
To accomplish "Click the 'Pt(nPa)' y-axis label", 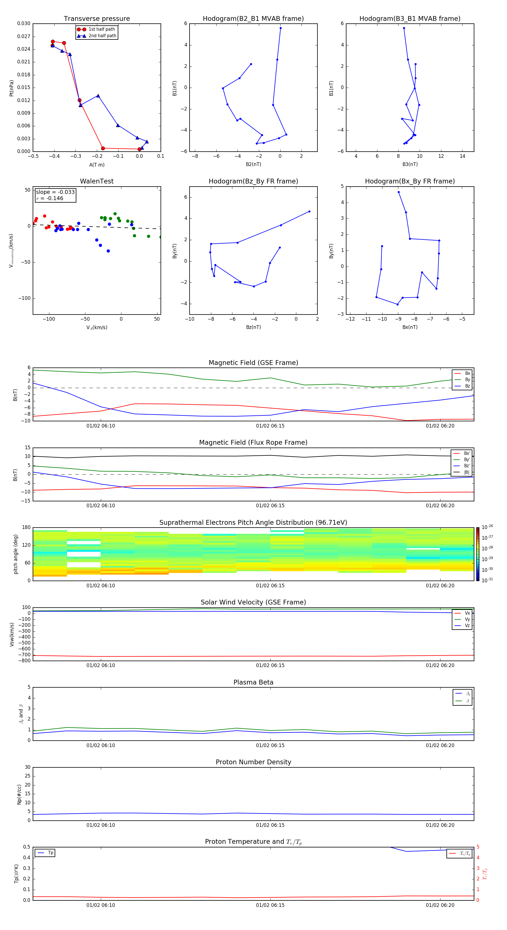I will click(x=11, y=88).
